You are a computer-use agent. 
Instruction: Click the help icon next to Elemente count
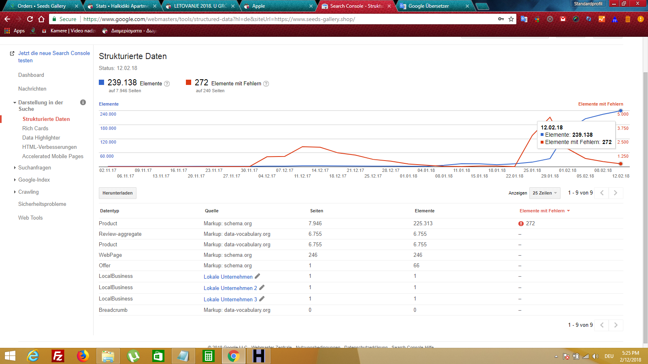(167, 84)
